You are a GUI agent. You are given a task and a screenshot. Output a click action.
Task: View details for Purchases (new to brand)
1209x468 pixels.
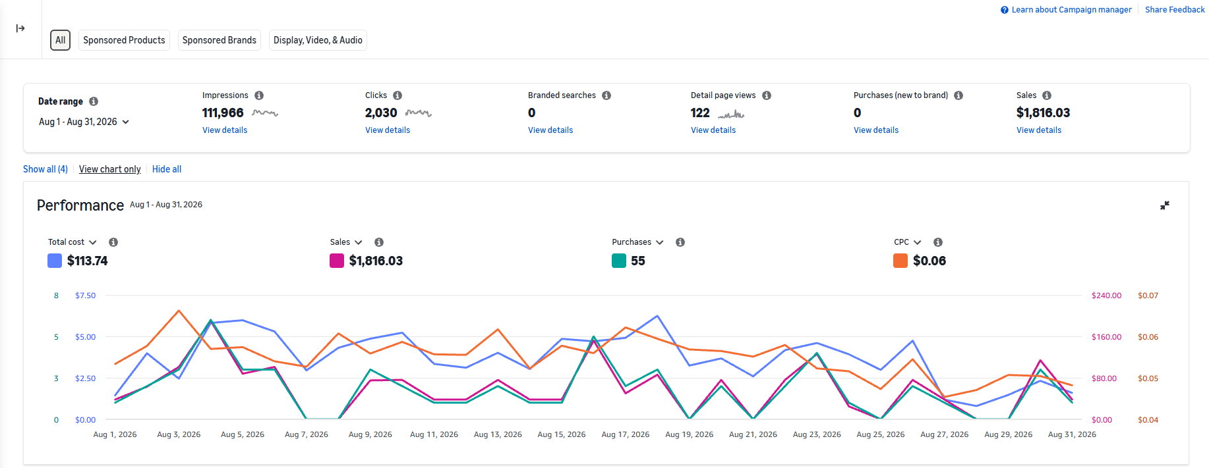[x=876, y=130]
